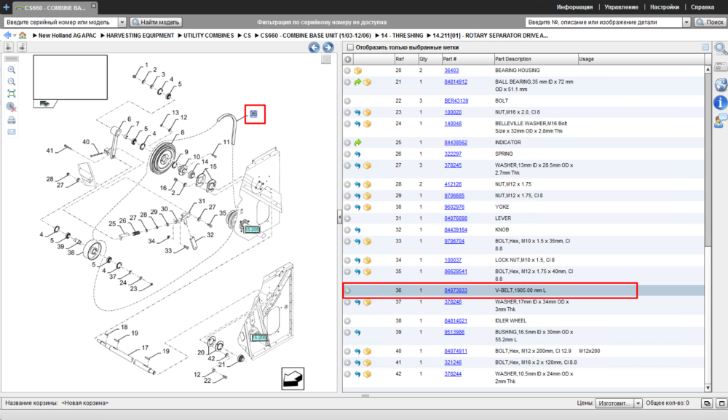Click the large arrow navigation icon below the diagram
Image resolution: width=728 pixels, height=420 pixels.
point(293,379)
